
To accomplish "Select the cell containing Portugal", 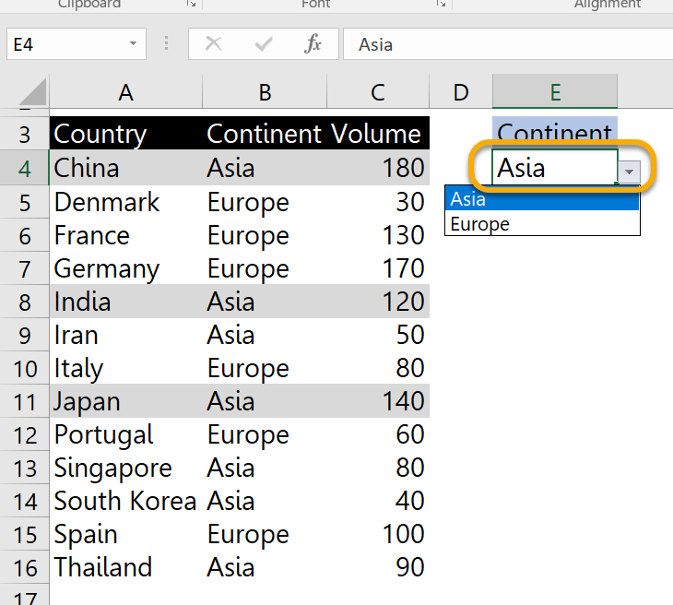I will [126, 434].
